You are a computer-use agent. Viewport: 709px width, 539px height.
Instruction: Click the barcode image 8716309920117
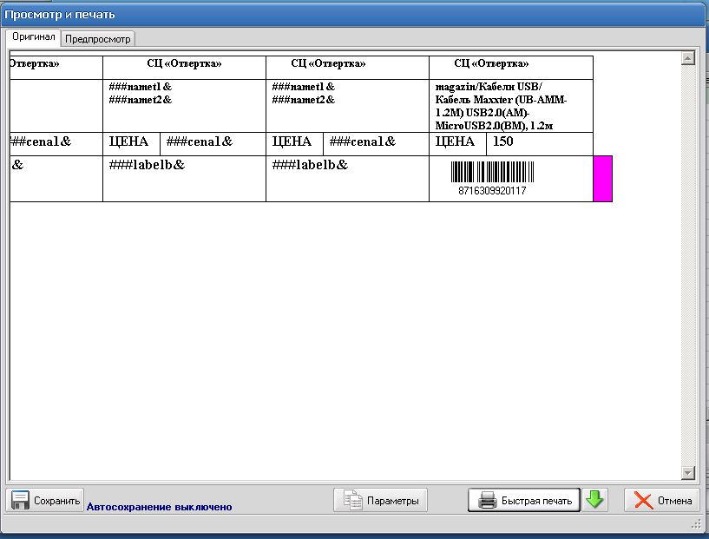click(492, 178)
